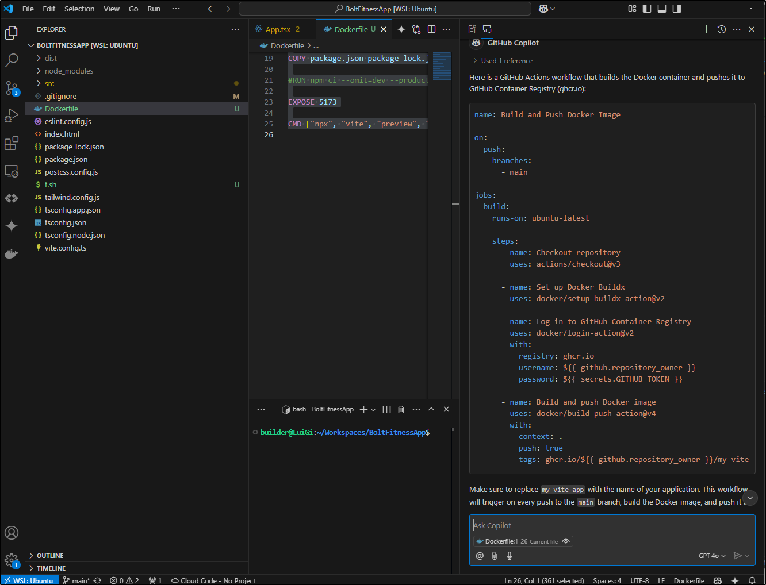Open Source Control view with 3 changes
This screenshot has height=585, width=766.
tap(12, 87)
